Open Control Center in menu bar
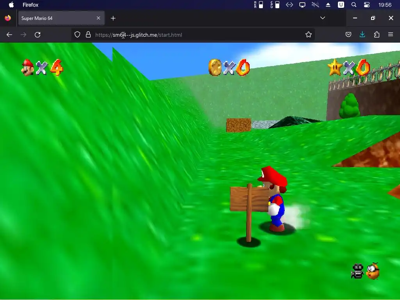 point(366,5)
